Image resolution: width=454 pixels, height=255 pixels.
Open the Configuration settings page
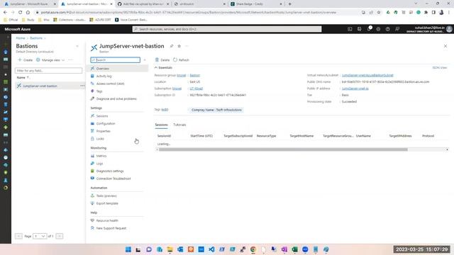[106, 123]
